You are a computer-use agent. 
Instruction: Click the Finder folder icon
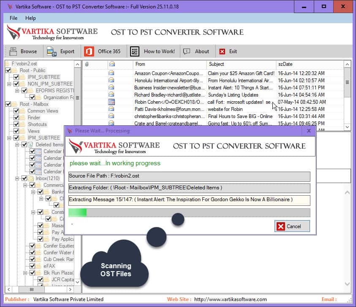click(x=22, y=118)
